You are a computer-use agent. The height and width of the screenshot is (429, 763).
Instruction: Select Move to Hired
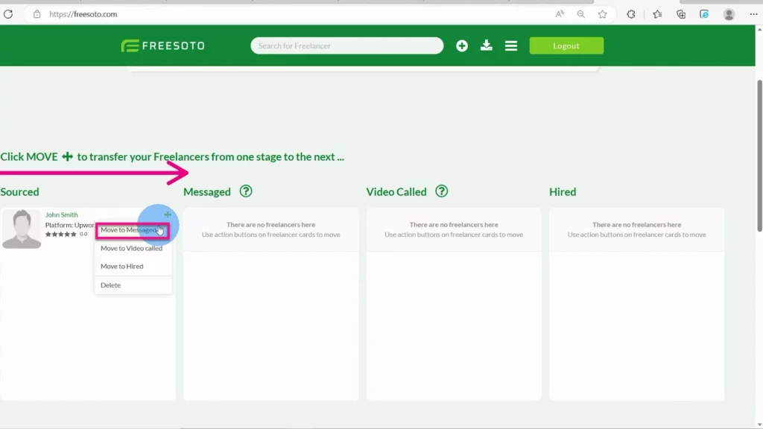[122, 266]
